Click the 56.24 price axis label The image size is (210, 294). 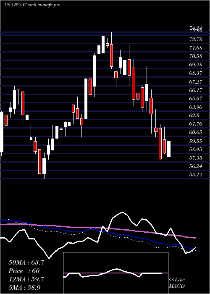tap(196, 166)
